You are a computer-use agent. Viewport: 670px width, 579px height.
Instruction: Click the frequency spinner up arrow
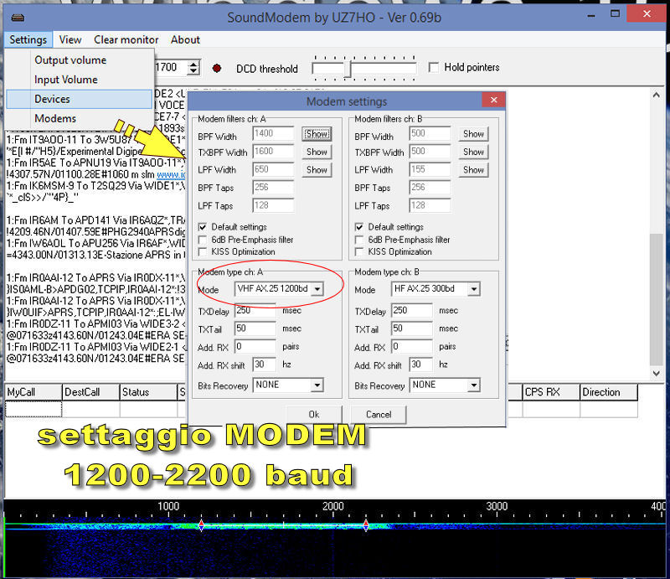(194, 65)
